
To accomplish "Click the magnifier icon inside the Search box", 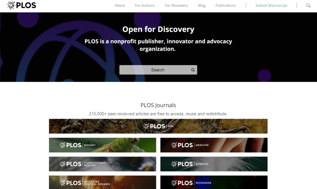I will pos(193,70).
